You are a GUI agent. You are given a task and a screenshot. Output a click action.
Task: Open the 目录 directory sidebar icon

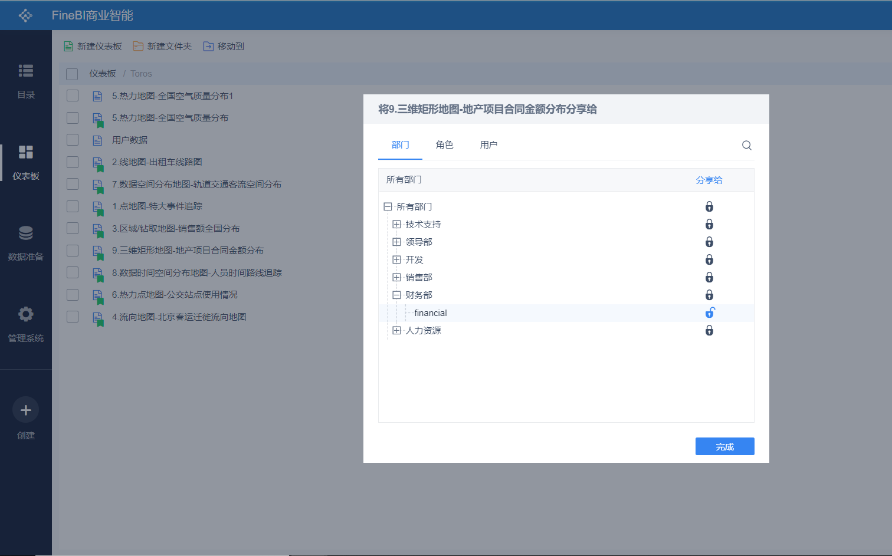26,71
